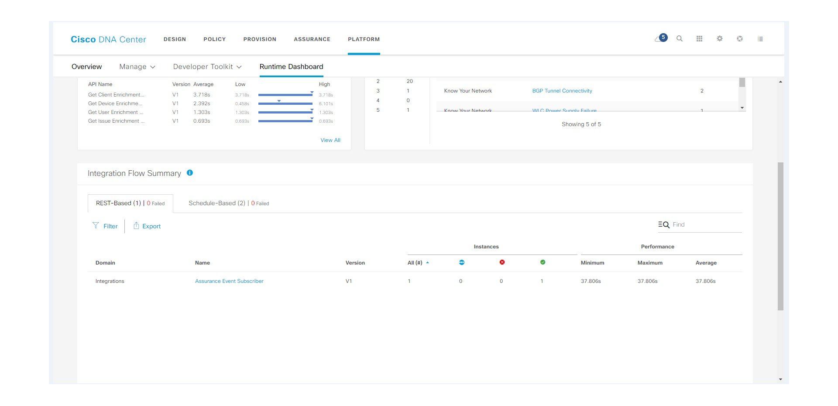Image resolution: width=838 pixels, height=406 pixels.
Task: Expand the Manage dropdown
Action: (137, 66)
